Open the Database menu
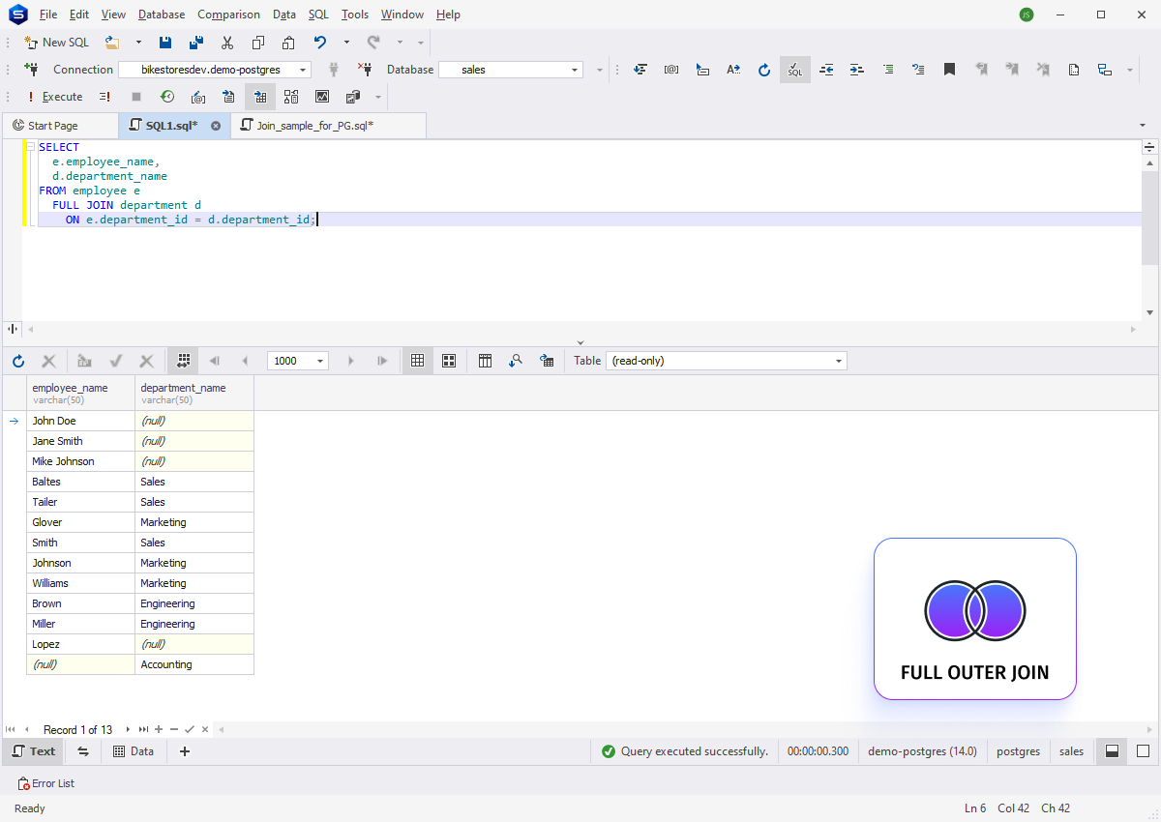The height and width of the screenshot is (822, 1161). [x=162, y=15]
